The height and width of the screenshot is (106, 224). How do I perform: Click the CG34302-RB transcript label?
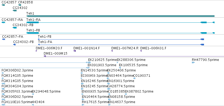click(23, 25)
